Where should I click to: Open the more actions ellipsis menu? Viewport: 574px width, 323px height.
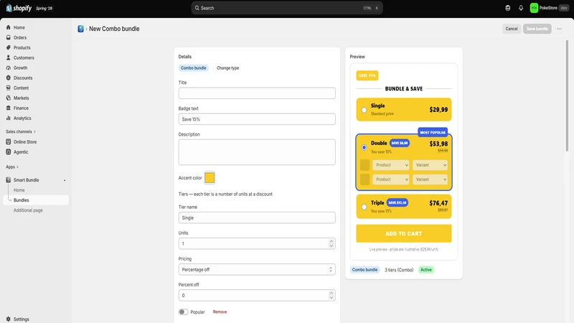559,29
